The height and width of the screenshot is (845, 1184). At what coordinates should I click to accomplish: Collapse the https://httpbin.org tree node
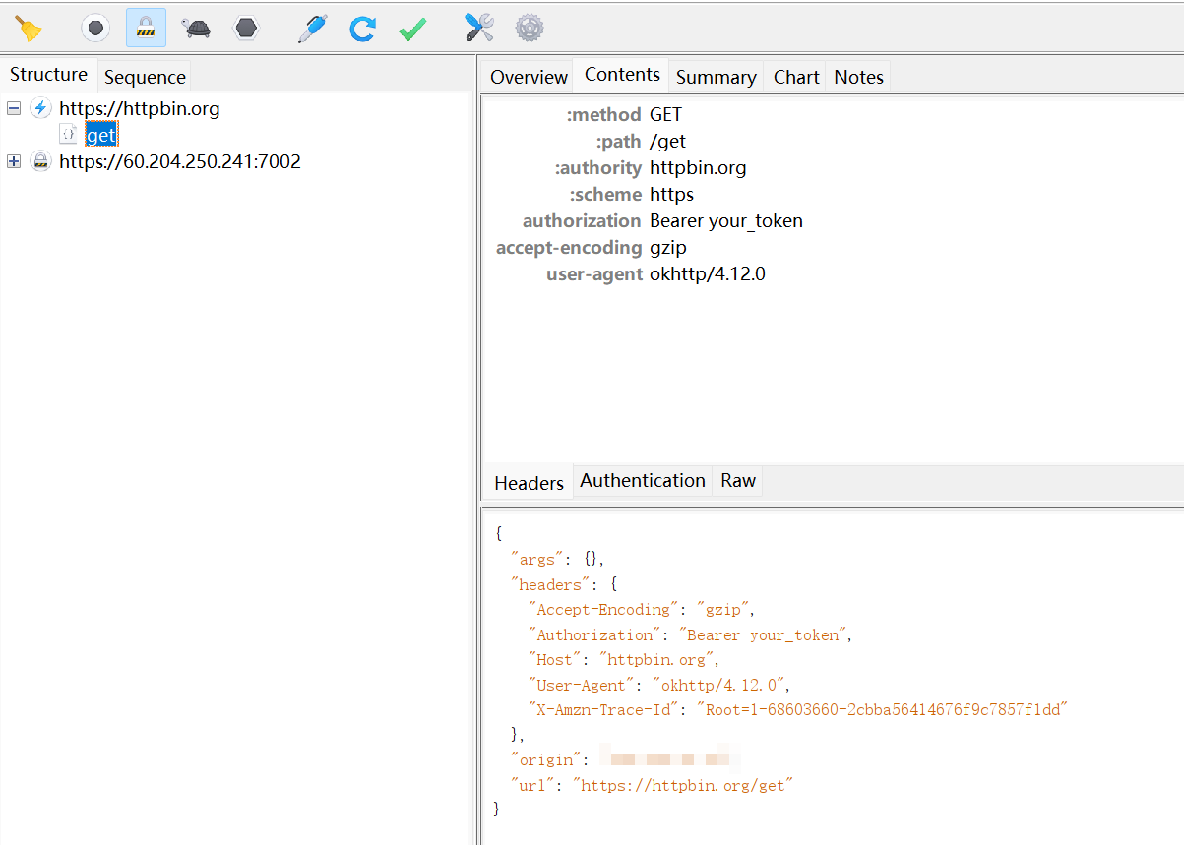click(14, 108)
